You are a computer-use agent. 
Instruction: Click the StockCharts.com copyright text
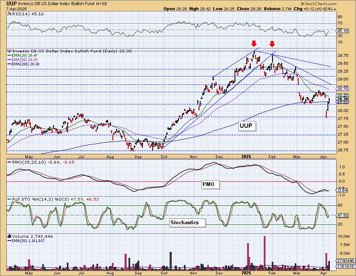318,4
